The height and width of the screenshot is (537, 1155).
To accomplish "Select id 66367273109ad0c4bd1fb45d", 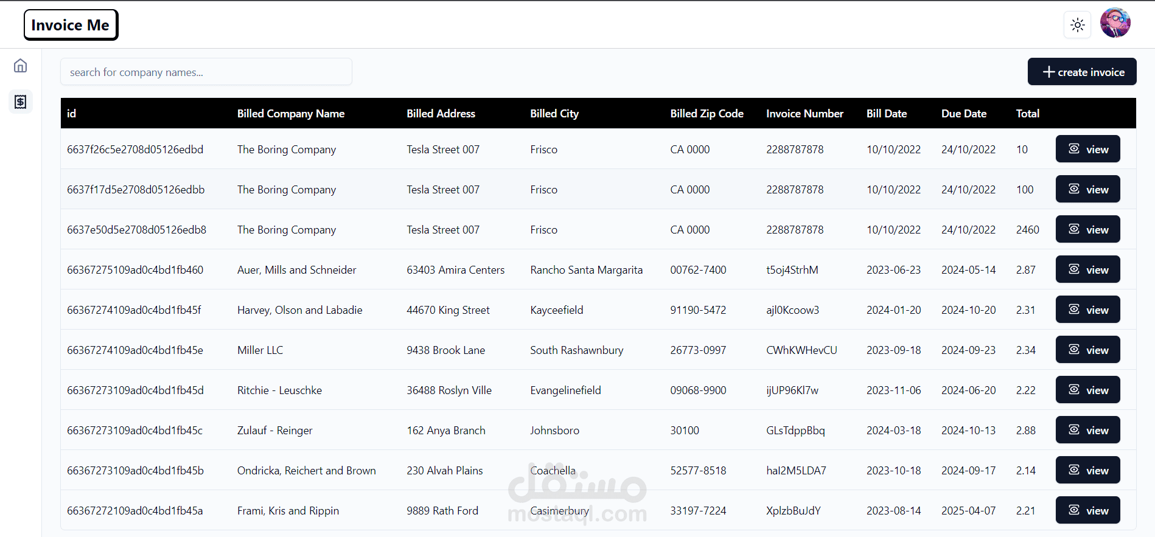I will pos(135,390).
